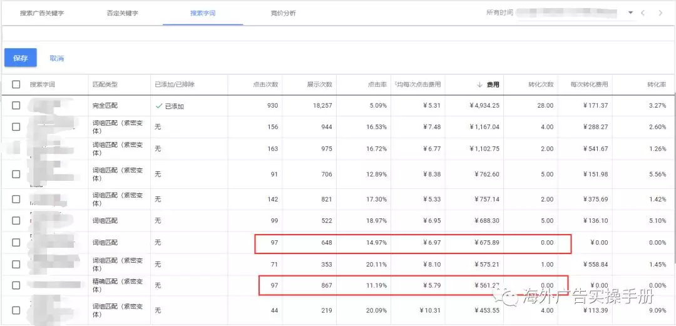Go to next date range with right chevron
The image size is (676, 326).
(660, 13)
